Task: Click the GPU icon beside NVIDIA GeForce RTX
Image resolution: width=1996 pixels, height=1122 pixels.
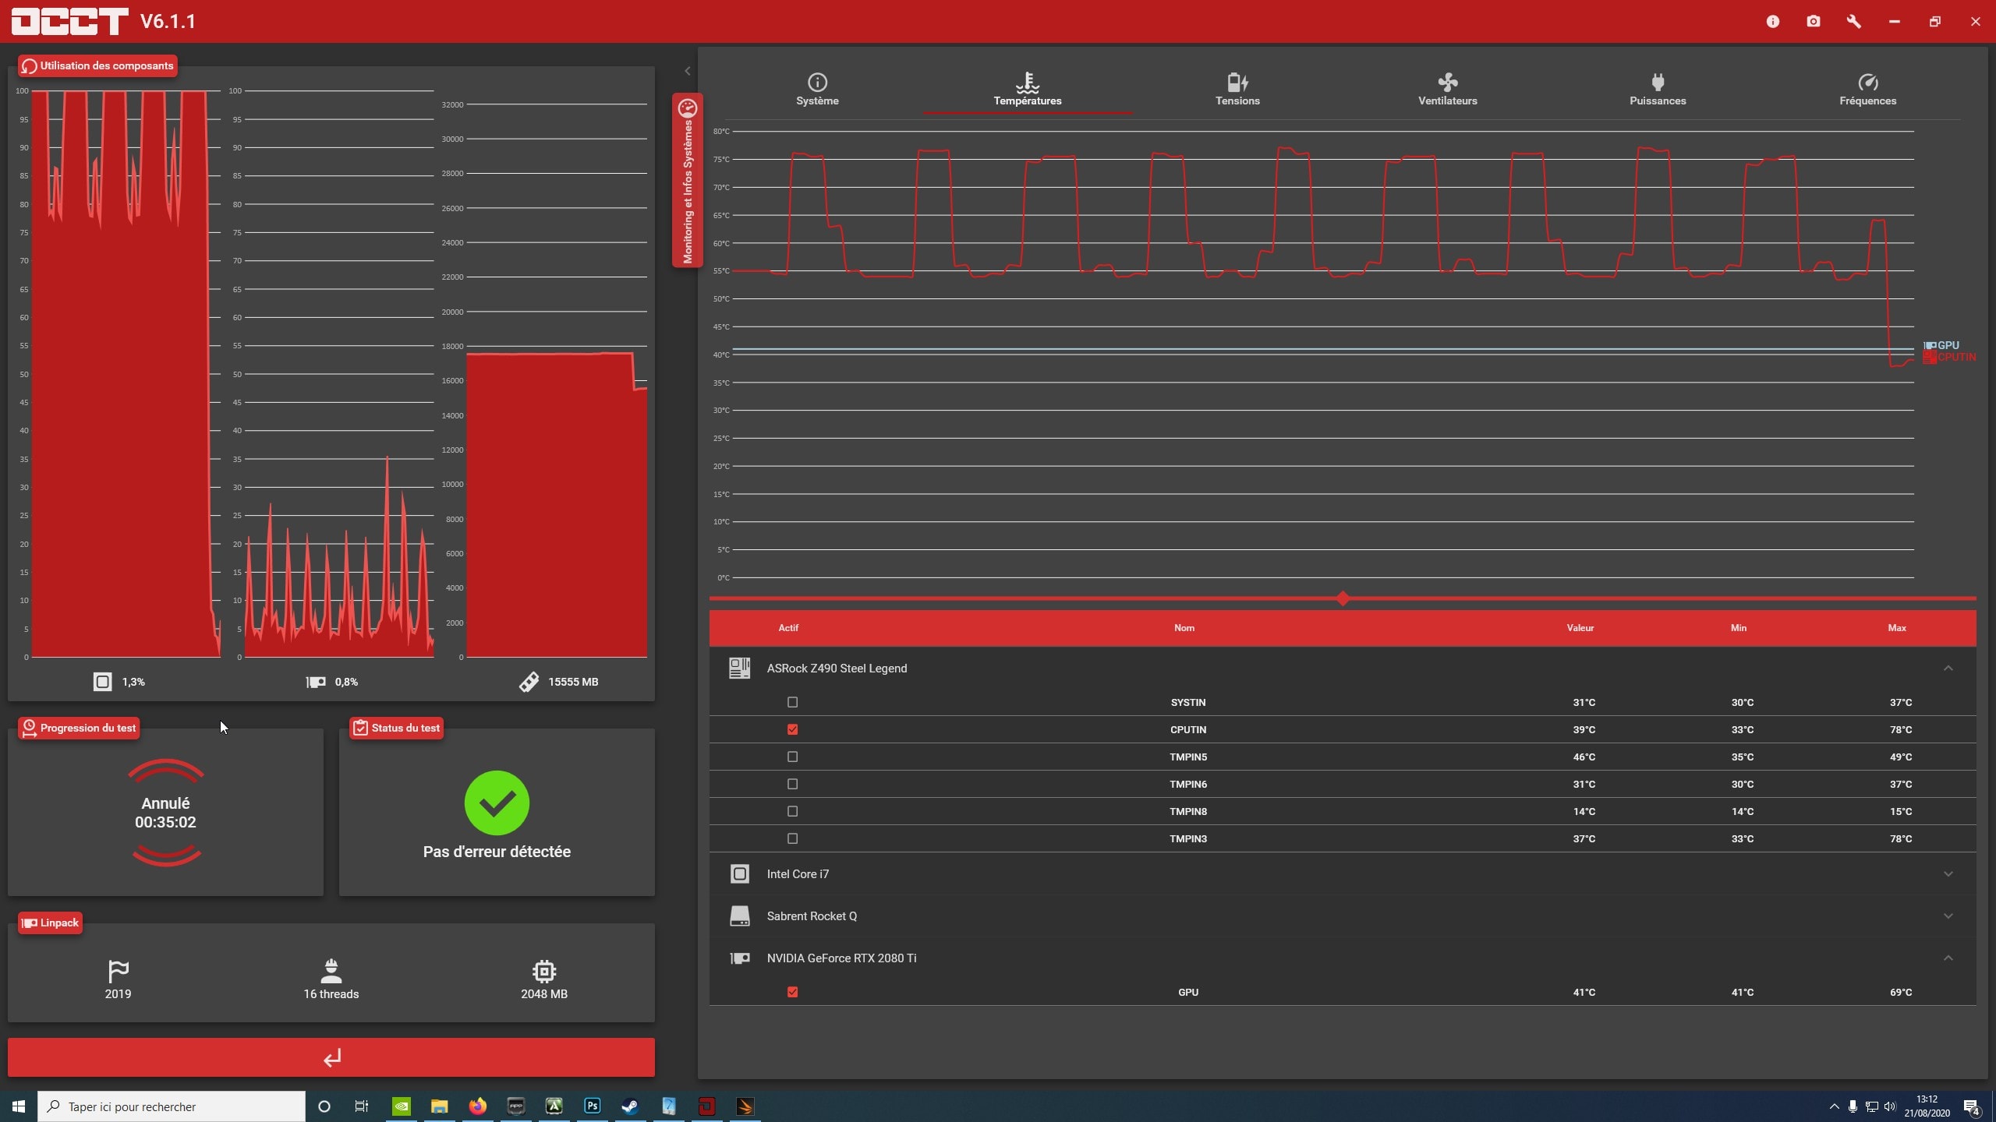Action: click(x=739, y=958)
